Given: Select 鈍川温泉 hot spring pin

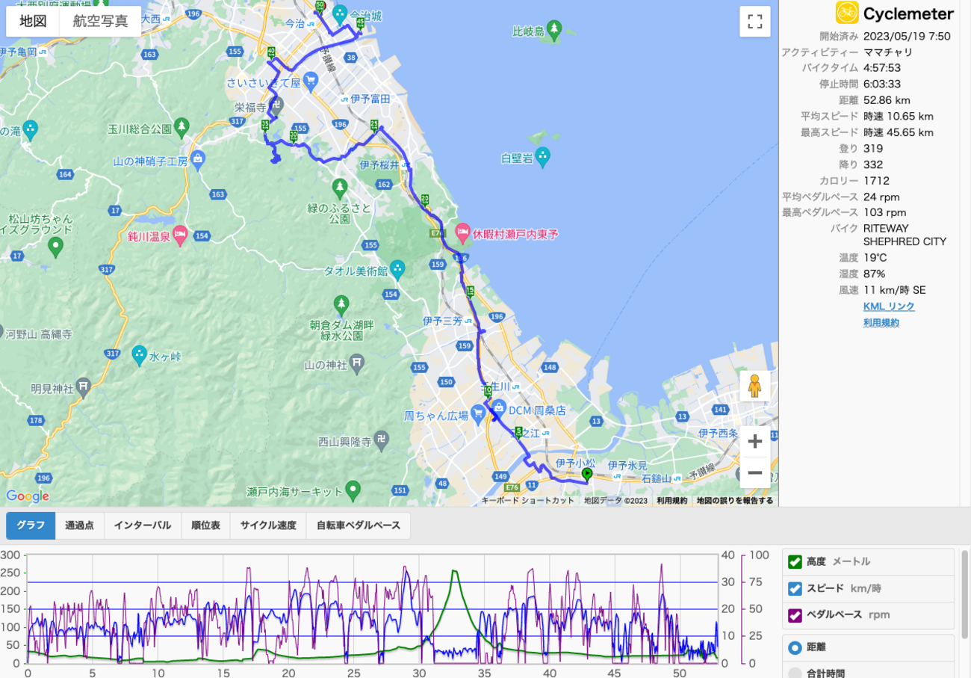Looking at the screenshot, I should click(180, 236).
